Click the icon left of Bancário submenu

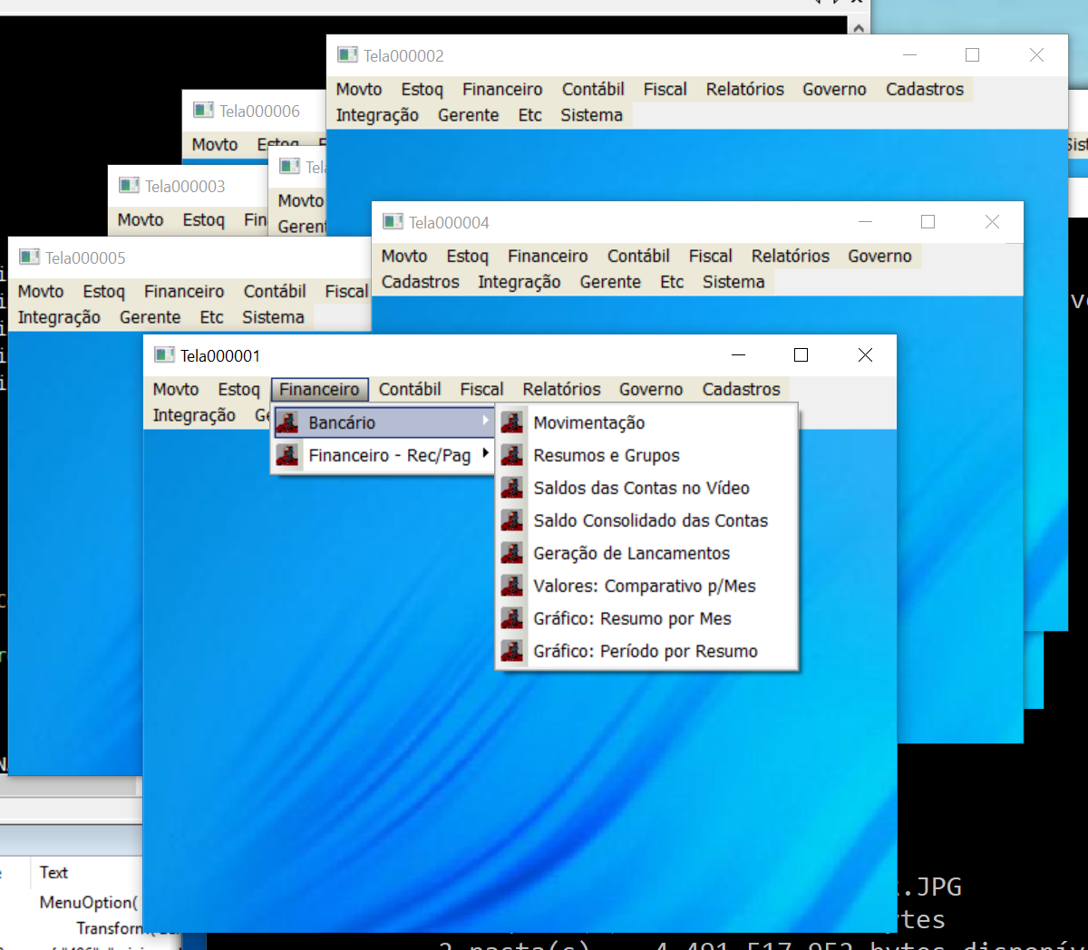tap(287, 422)
